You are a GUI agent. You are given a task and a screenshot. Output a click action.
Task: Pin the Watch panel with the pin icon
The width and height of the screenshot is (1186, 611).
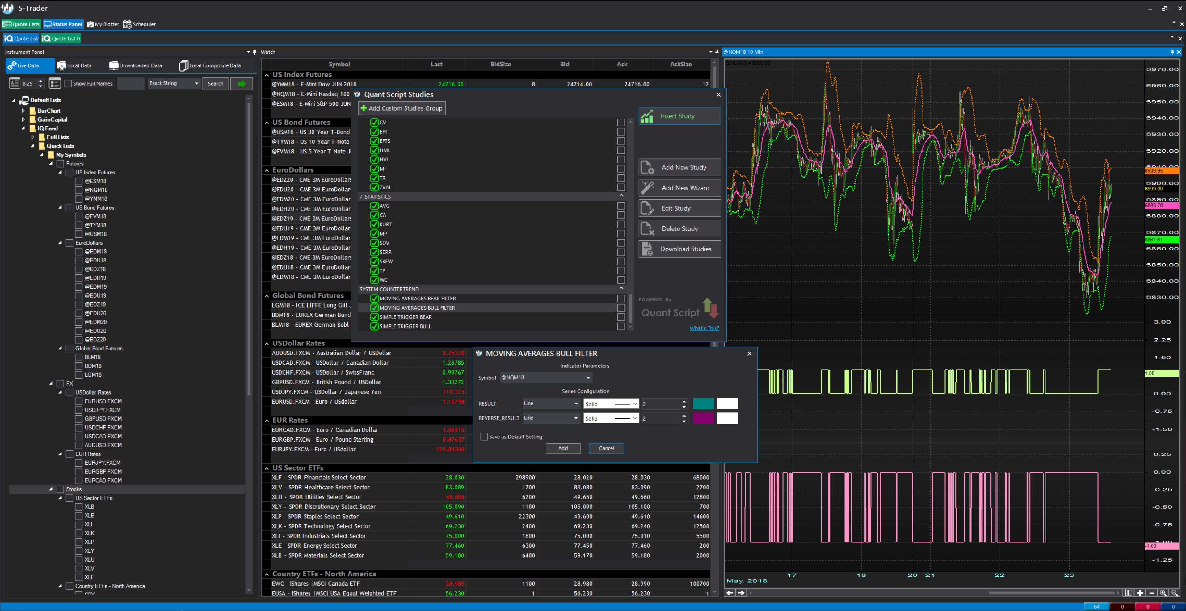pyautogui.click(x=717, y=52)
